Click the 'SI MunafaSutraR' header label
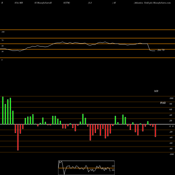The width and height of the screenshot is (175, 175). click(43, 3)
